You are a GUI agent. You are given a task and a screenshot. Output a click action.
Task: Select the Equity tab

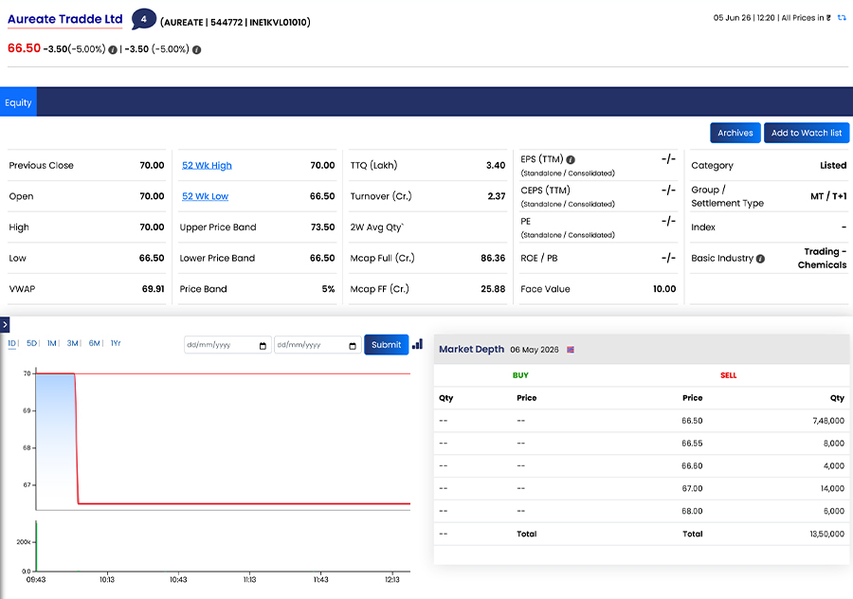(19, 101)
